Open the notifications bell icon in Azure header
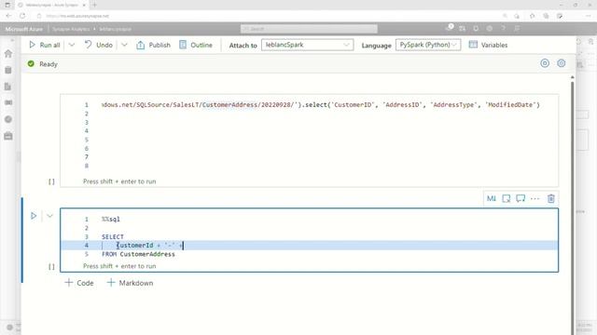The image size is (597, 335). pos(476,29)
